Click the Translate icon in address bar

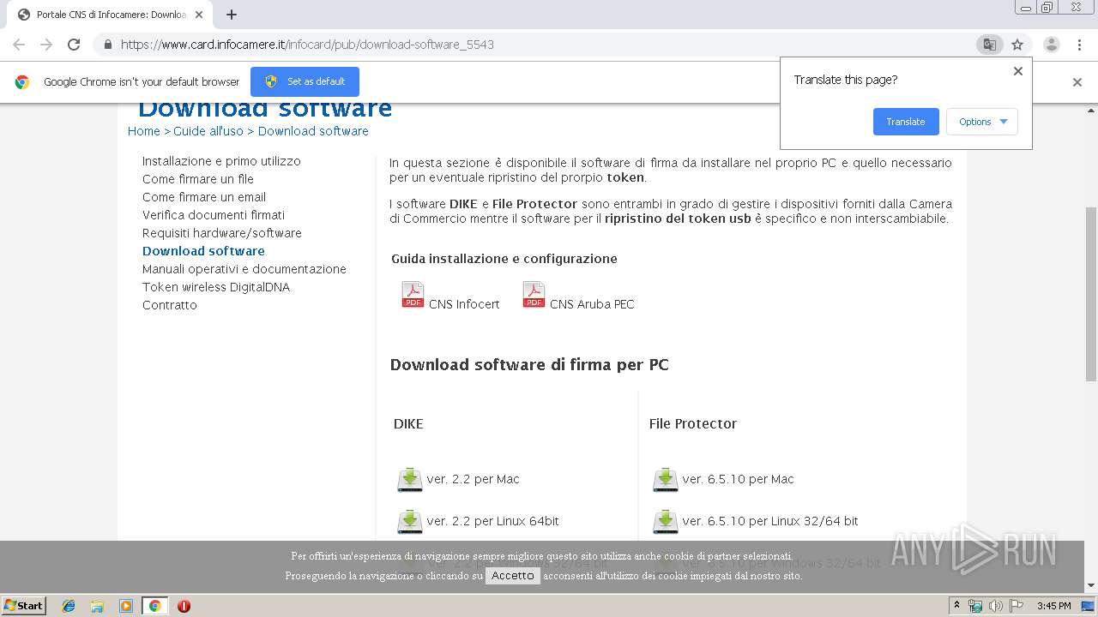[989, 45]
